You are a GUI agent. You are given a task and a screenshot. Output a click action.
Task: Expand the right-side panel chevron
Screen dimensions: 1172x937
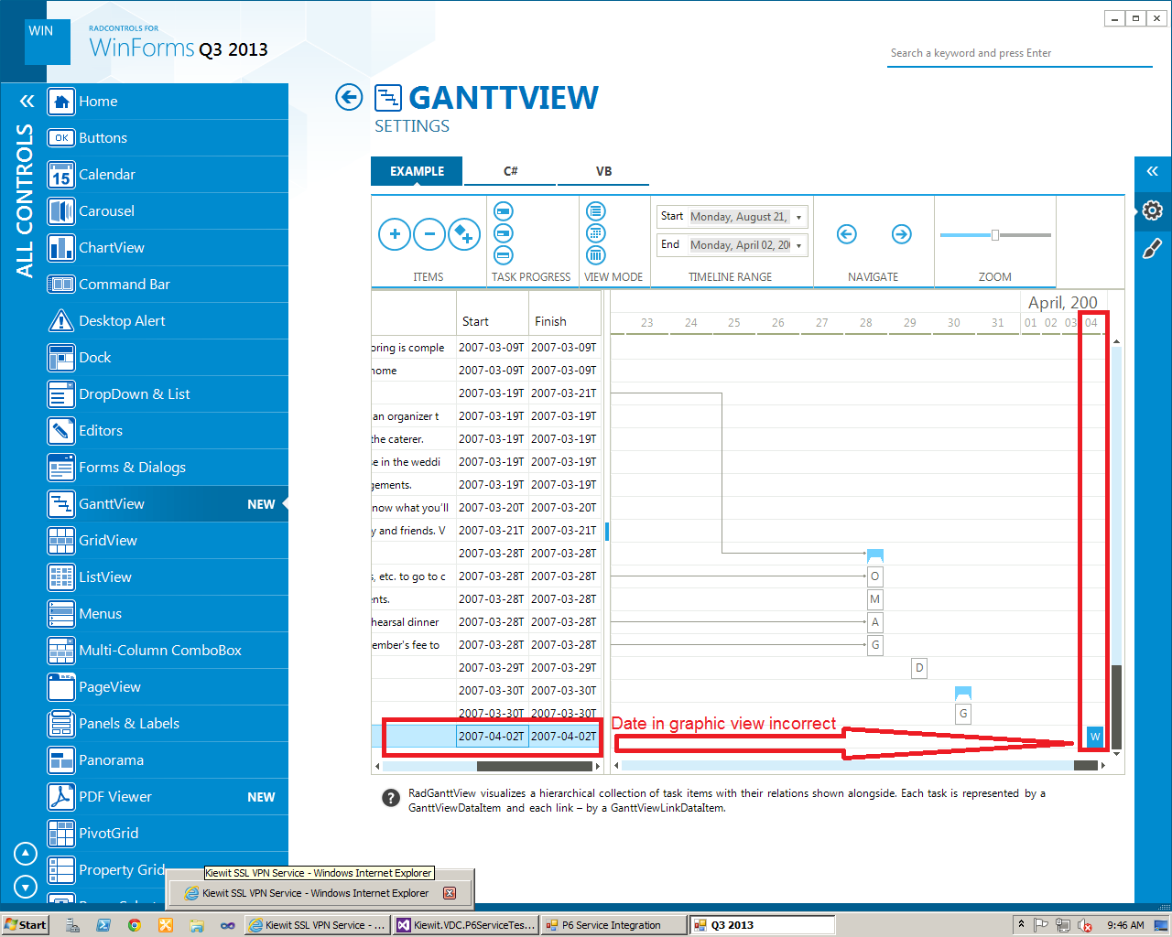1153,171
